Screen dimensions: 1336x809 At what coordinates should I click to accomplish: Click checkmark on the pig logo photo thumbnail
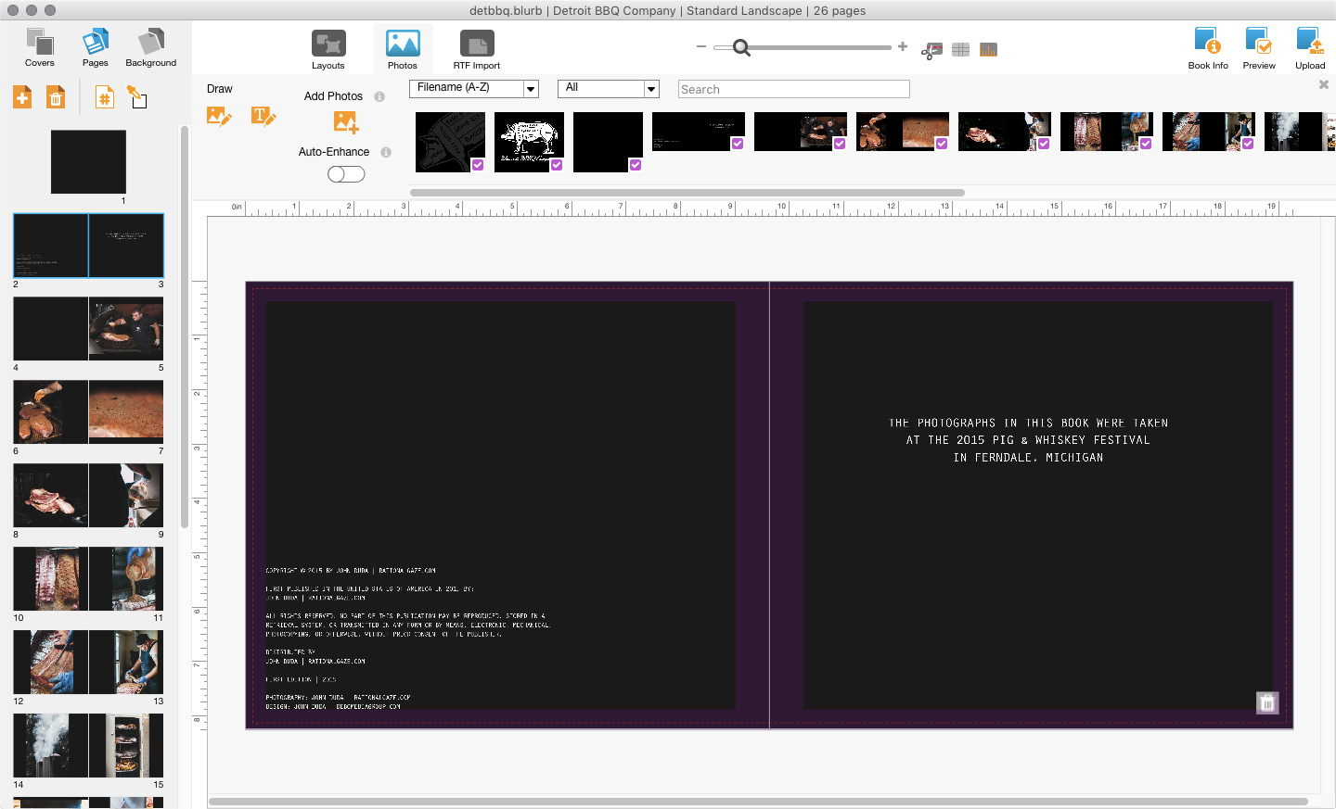pyautogui.click(x=557, y=165)
